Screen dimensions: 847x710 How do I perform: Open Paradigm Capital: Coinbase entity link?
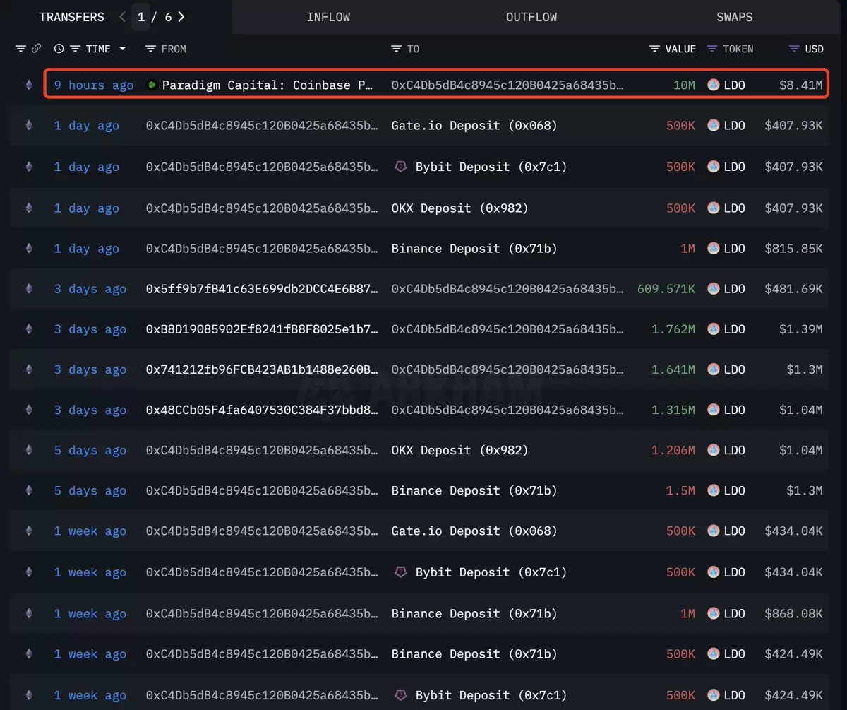268,85
